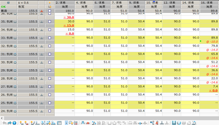Toggle the checkbox for row 32. 机架
219x125 pixels.
pyautogui.click(x=50, y=46)
